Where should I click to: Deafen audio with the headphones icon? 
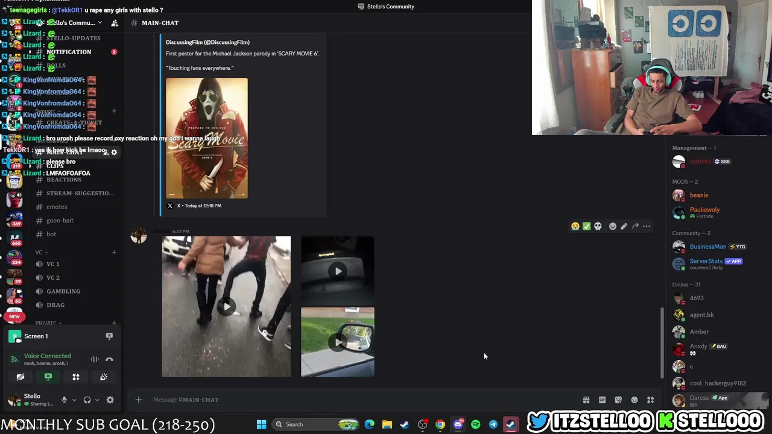coord(87,400)
